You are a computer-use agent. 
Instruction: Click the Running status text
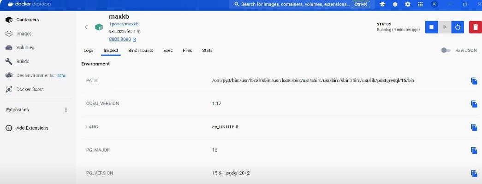(399, 30)
